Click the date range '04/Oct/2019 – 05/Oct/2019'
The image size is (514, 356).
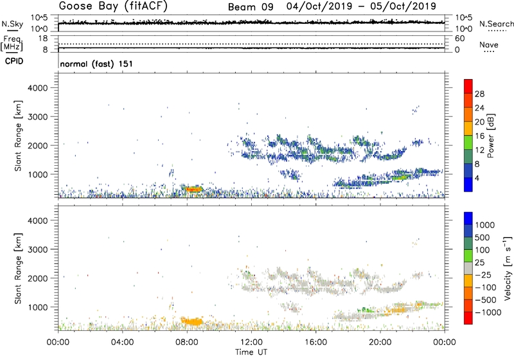(361, 6)
